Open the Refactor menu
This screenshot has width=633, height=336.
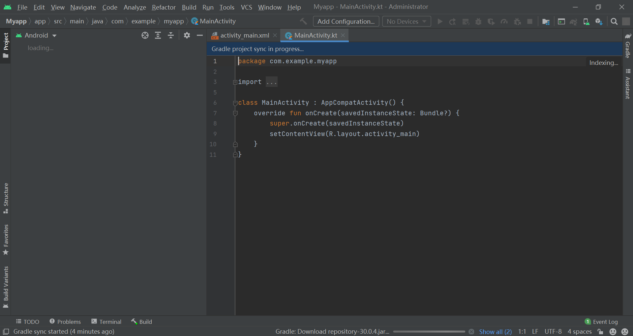[x=164, y=7]
